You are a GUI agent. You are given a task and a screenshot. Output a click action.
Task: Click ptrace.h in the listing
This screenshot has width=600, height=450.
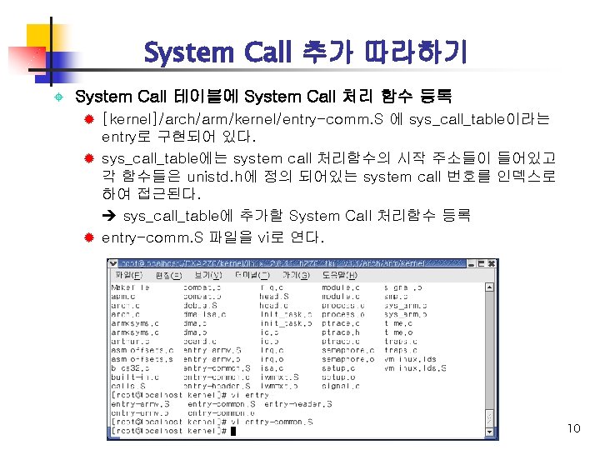[x=341, y=332]
